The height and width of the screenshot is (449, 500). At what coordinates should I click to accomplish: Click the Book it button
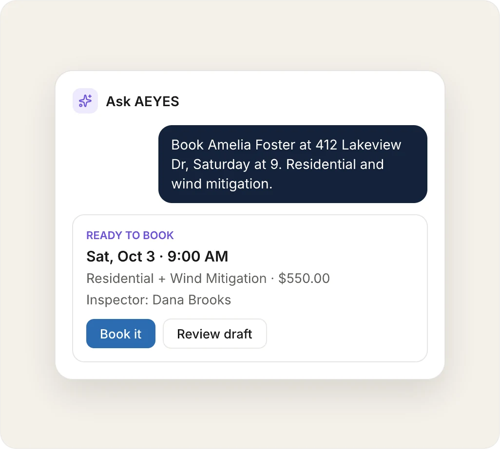121,334
